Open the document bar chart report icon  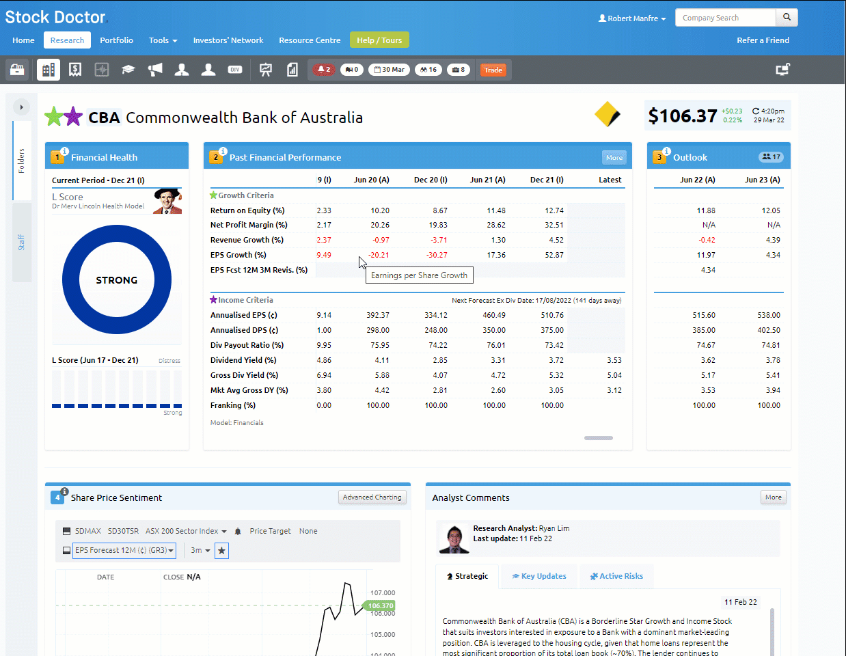pos(292,70)
